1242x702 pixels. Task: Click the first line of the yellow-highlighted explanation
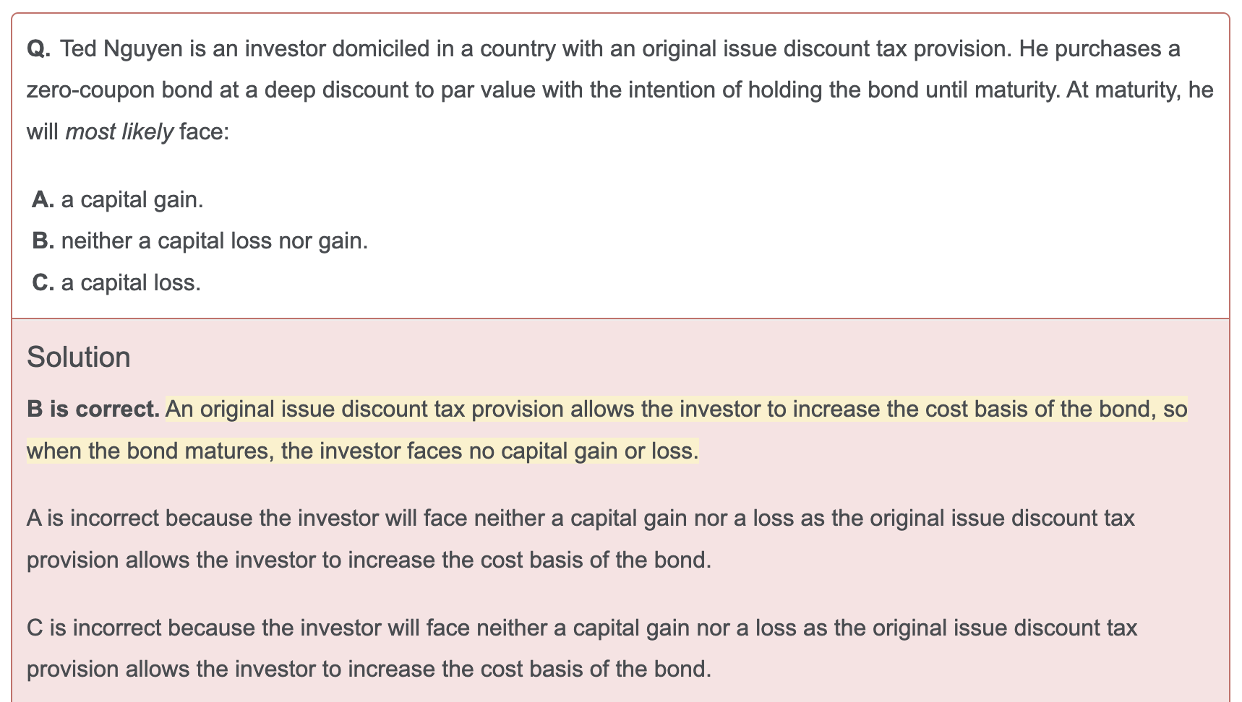click(677, 409)
